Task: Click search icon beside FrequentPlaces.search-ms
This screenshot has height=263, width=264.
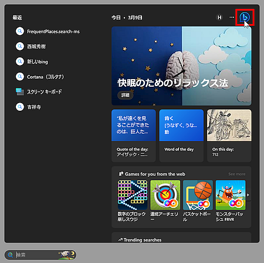Action: point(20,31)
